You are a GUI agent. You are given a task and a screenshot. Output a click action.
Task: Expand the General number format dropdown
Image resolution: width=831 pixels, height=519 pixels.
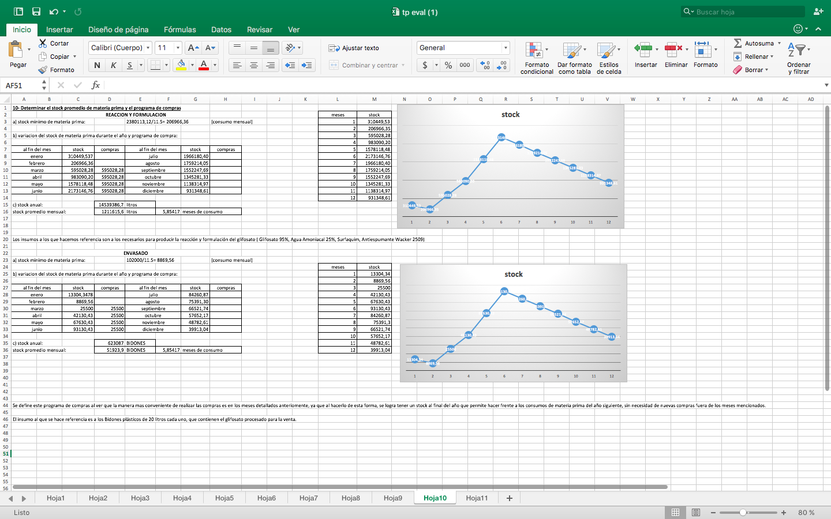pyautogui.click(x=506, y=48)
